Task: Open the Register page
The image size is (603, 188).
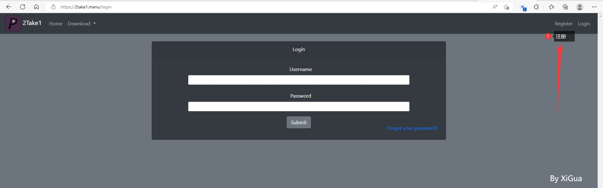Action: pos(563,24)
